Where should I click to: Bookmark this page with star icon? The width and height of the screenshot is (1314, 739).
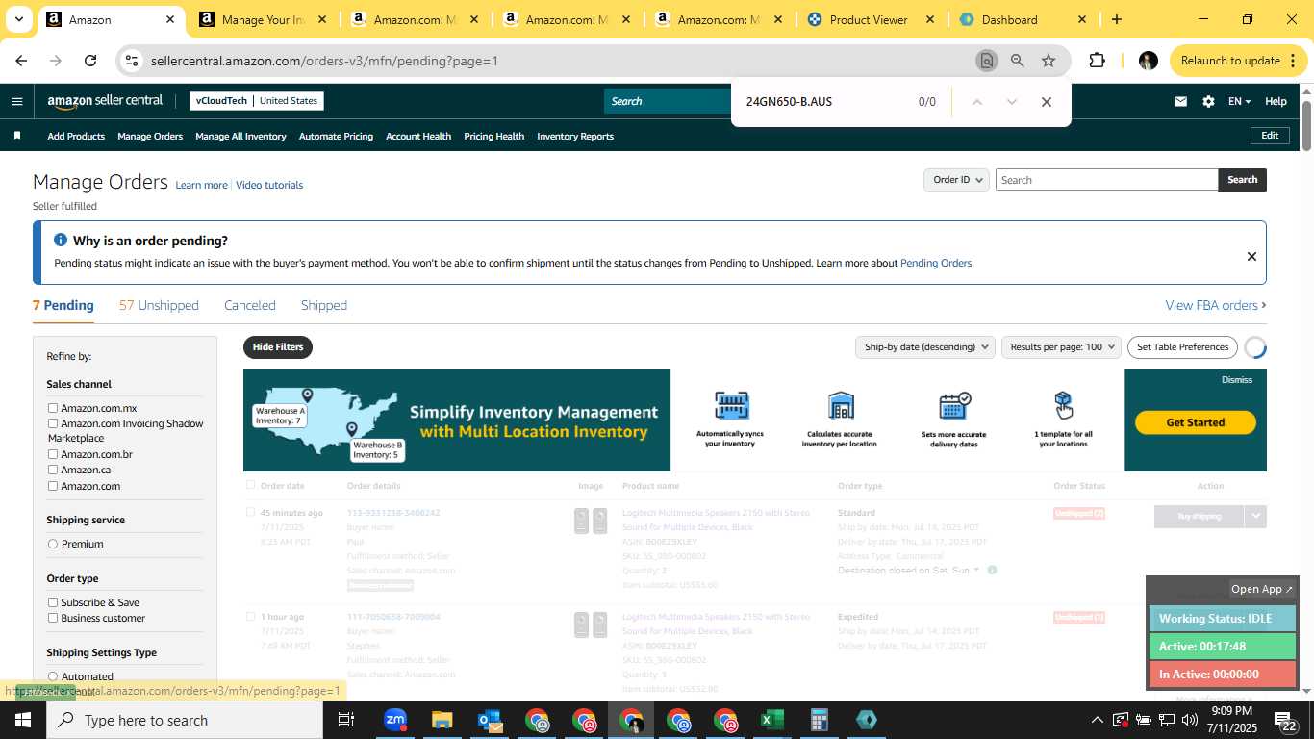(x=1049, y=61)
